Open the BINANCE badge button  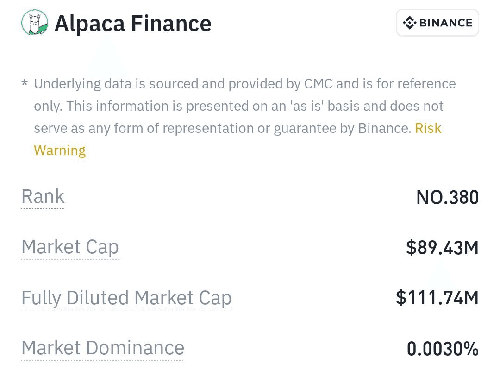click(437, 23)
